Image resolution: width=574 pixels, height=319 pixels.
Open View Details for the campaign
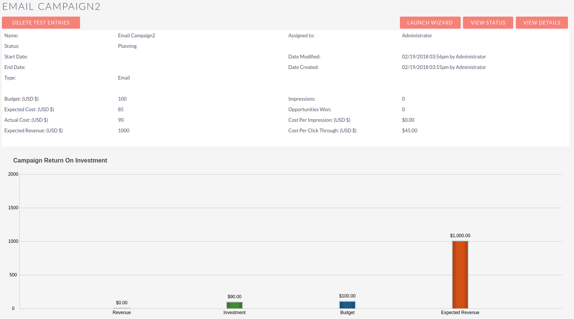(x=542, y=23)
